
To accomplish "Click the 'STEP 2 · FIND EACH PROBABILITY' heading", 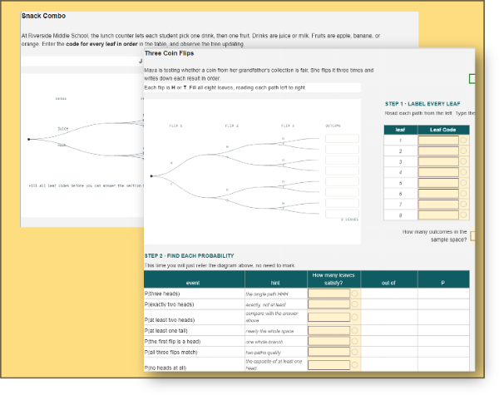I will point(189,256).
